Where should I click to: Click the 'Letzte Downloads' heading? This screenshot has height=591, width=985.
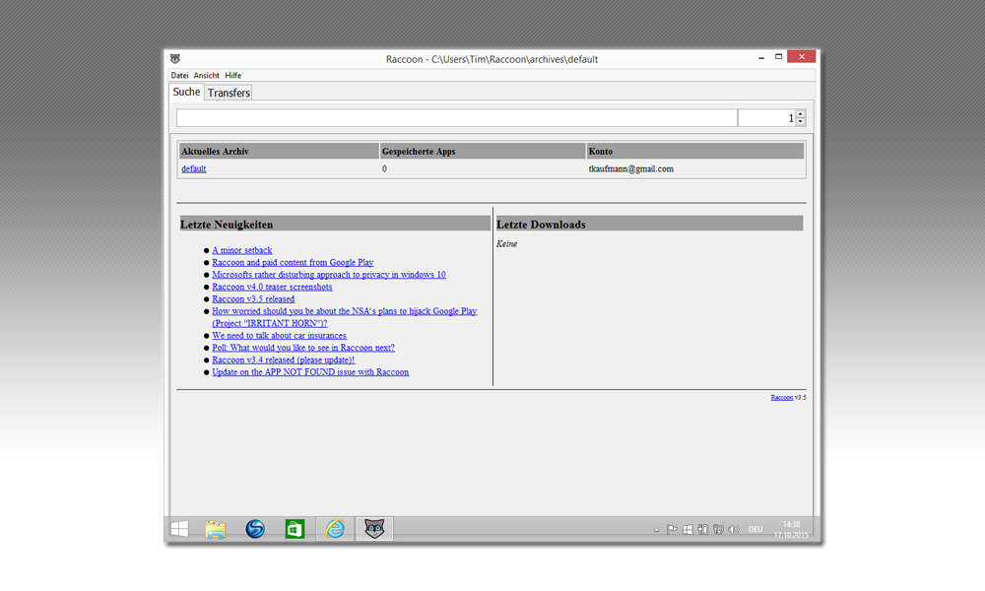[541, 225]
